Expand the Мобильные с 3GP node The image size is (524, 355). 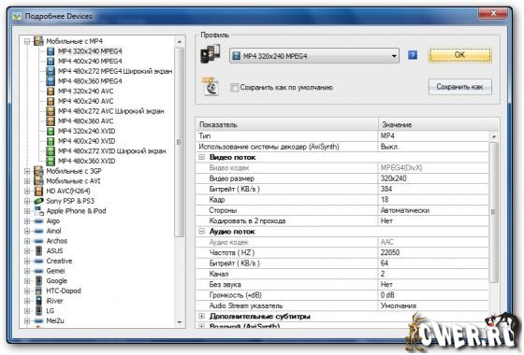[x=27, y=171]
